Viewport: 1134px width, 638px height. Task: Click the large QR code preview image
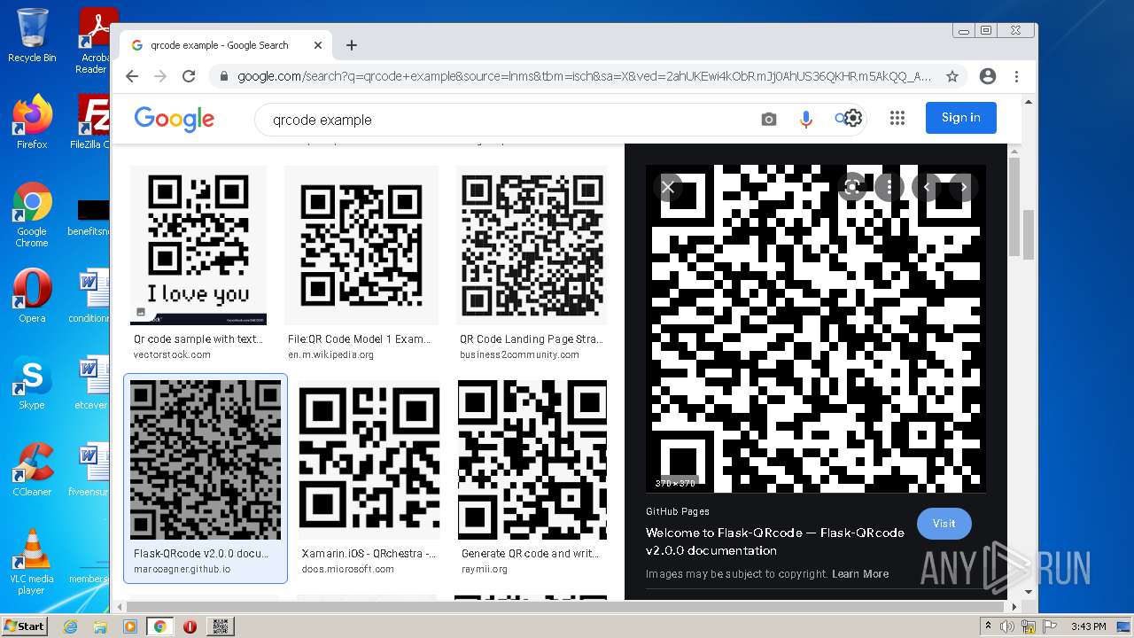(816, 329)
